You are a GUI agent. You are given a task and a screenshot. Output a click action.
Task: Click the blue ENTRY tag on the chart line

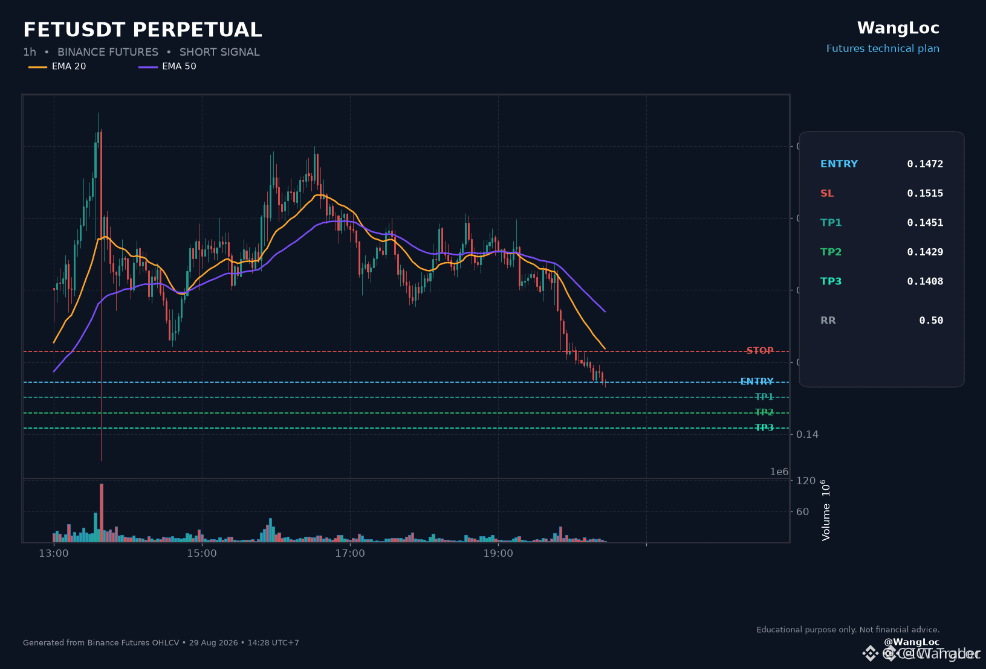point(757,382)
